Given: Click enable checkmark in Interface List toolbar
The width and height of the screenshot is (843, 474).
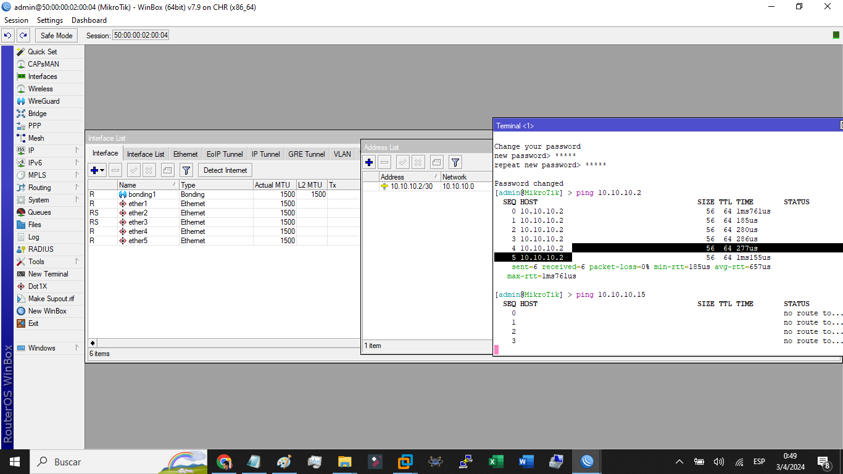Looking at the screenshot, I should [x=133, y=170].
